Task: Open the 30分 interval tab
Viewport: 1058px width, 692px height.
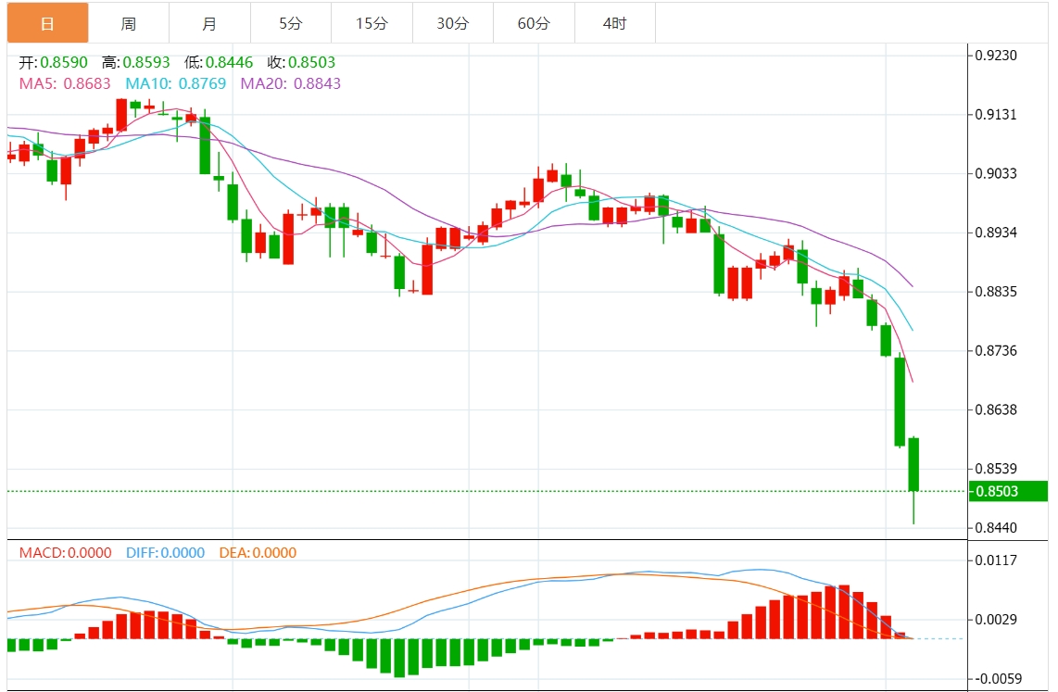Action: point(453,23)
